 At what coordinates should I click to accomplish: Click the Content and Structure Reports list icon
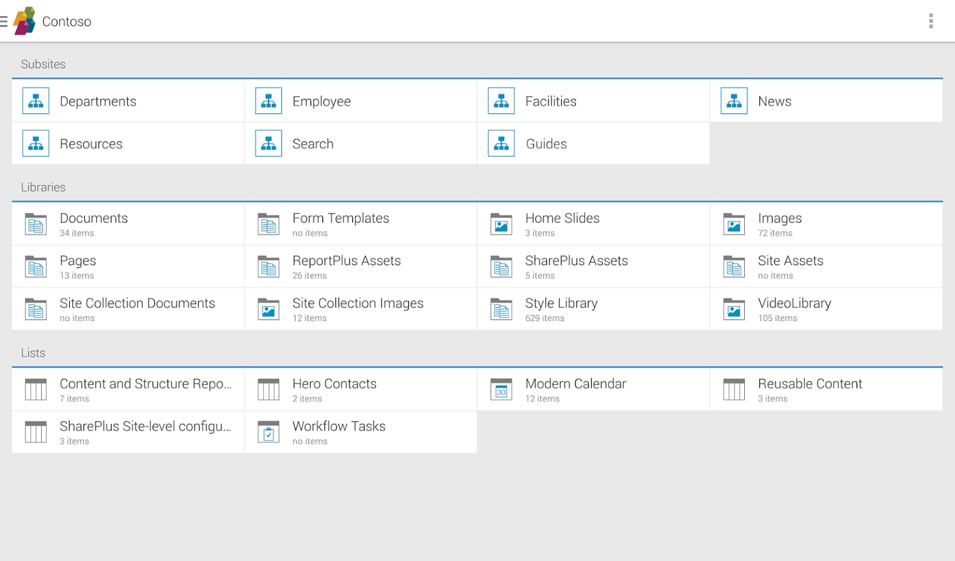[36, 389]
